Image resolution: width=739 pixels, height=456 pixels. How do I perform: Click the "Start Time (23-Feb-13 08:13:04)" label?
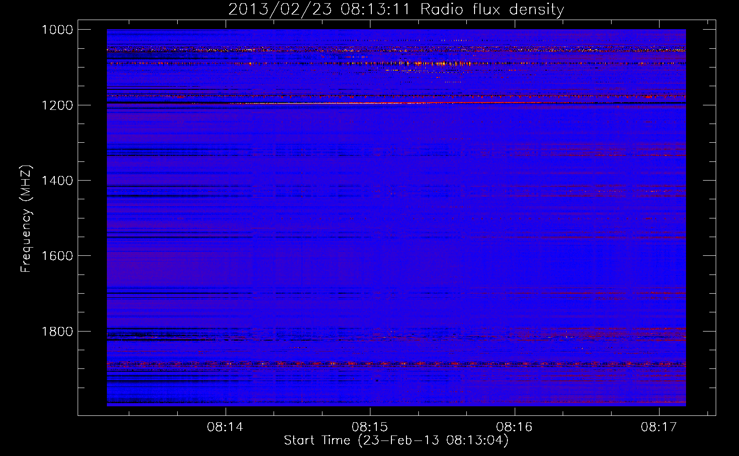[x=396, y=440]
